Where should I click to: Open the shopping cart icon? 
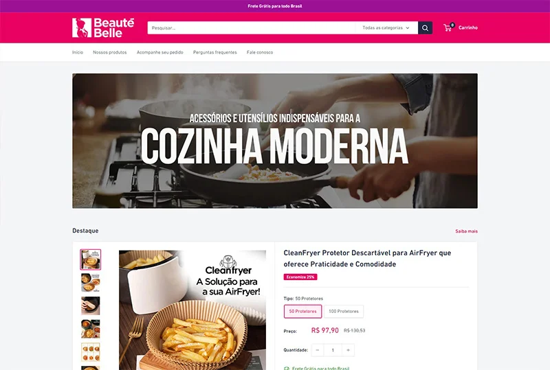(449, 27)
